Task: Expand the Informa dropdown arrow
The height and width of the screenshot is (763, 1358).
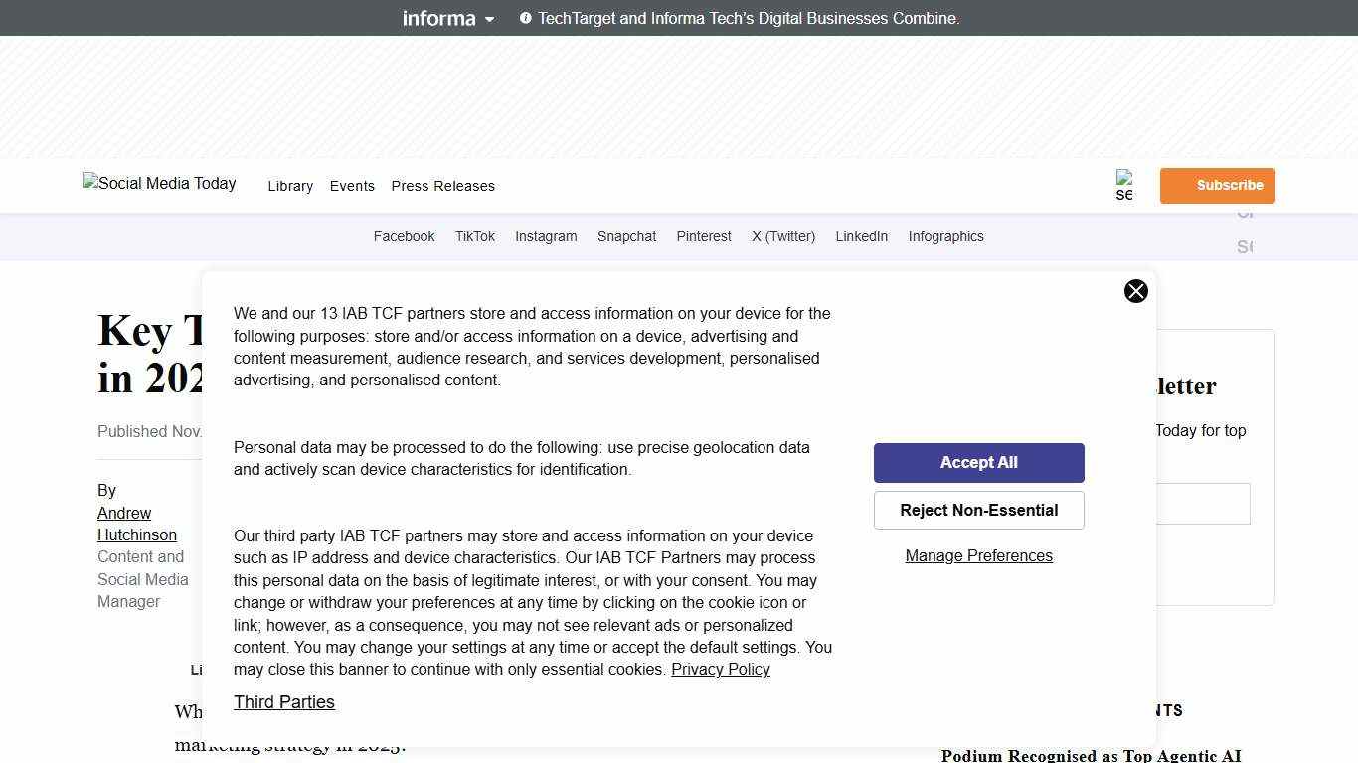Action: [x=489, y=19]
